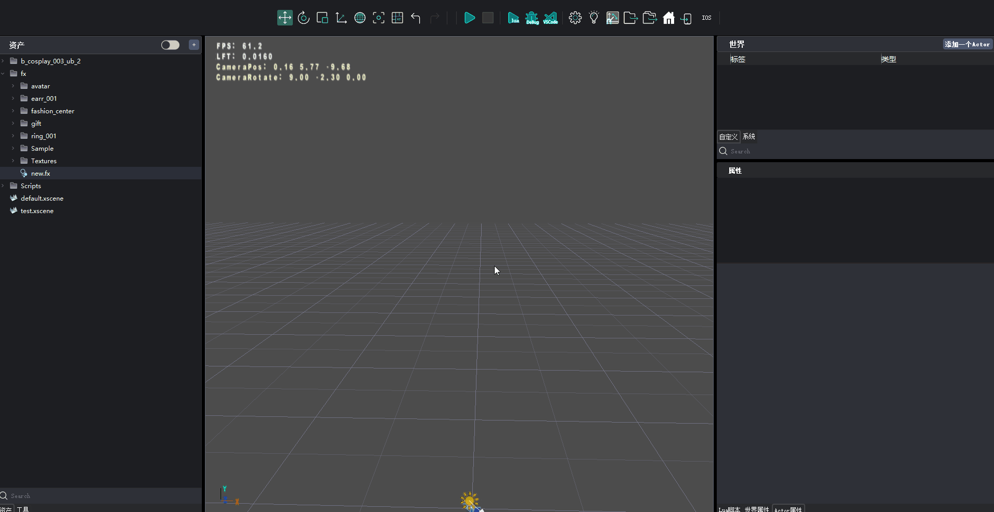Viewport: 994px width, 512px height.
Task: Expand the fashion_center folder
Action: [13, 111]
